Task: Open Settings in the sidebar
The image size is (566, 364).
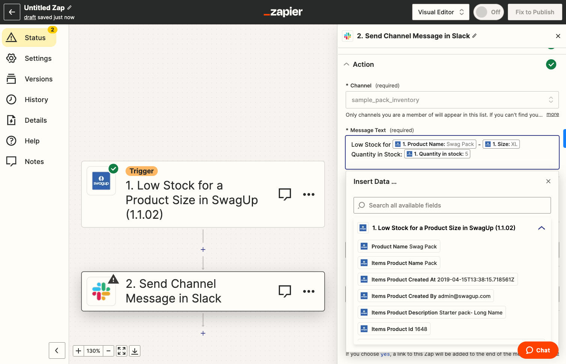Action: pos(29,58)
